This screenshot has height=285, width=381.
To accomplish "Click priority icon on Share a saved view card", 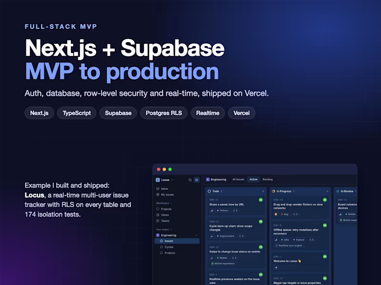I will click(x=211, y=210).
